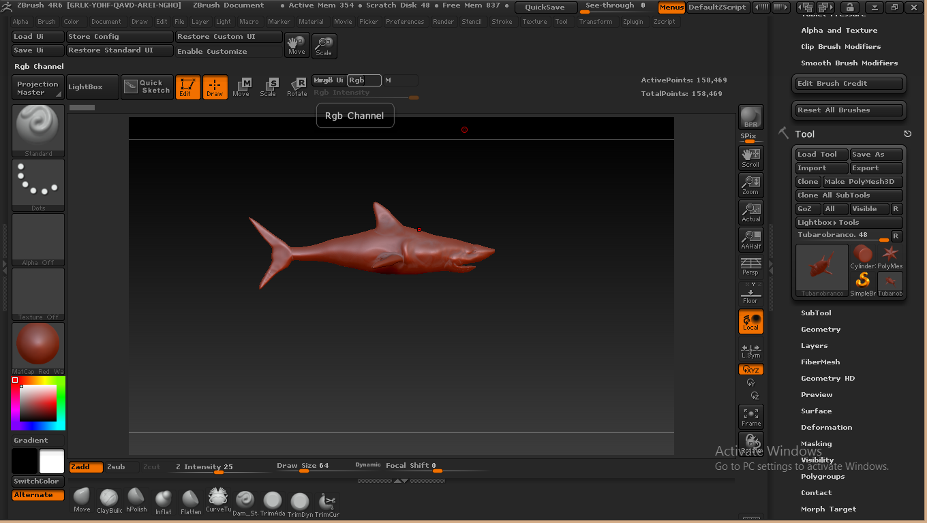Expand Smooth Brush Modifiers section
927x523 pixels.
(x=849, y=63)
